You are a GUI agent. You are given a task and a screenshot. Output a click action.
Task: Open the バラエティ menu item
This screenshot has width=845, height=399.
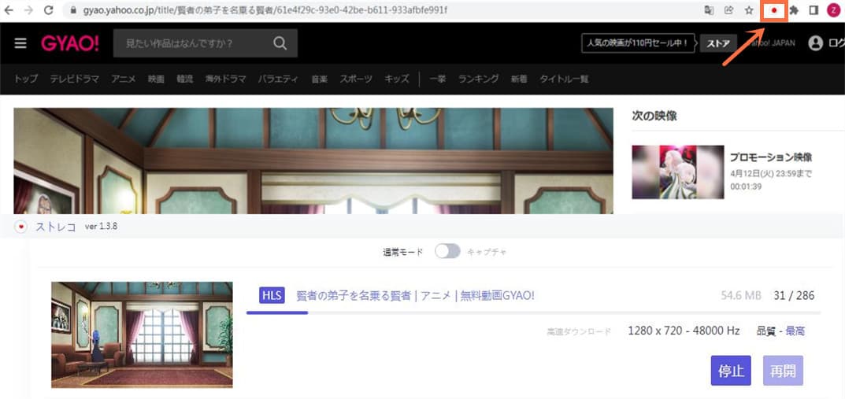278,79
